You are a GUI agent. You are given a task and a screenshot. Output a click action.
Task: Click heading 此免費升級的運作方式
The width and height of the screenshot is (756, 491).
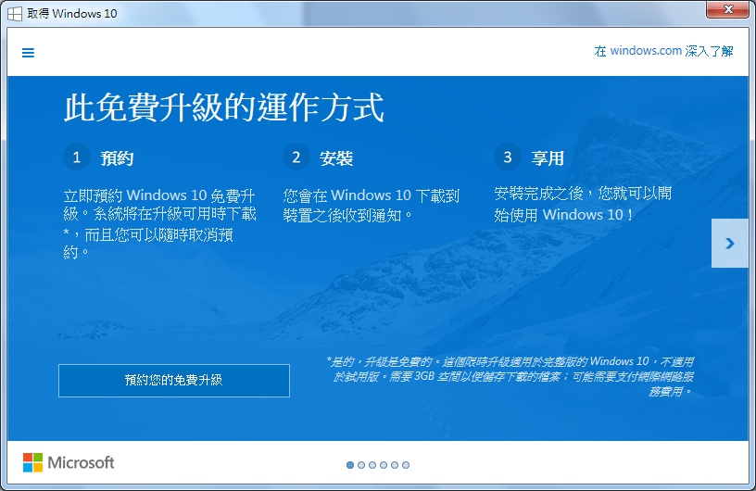[x=224, y=107]
